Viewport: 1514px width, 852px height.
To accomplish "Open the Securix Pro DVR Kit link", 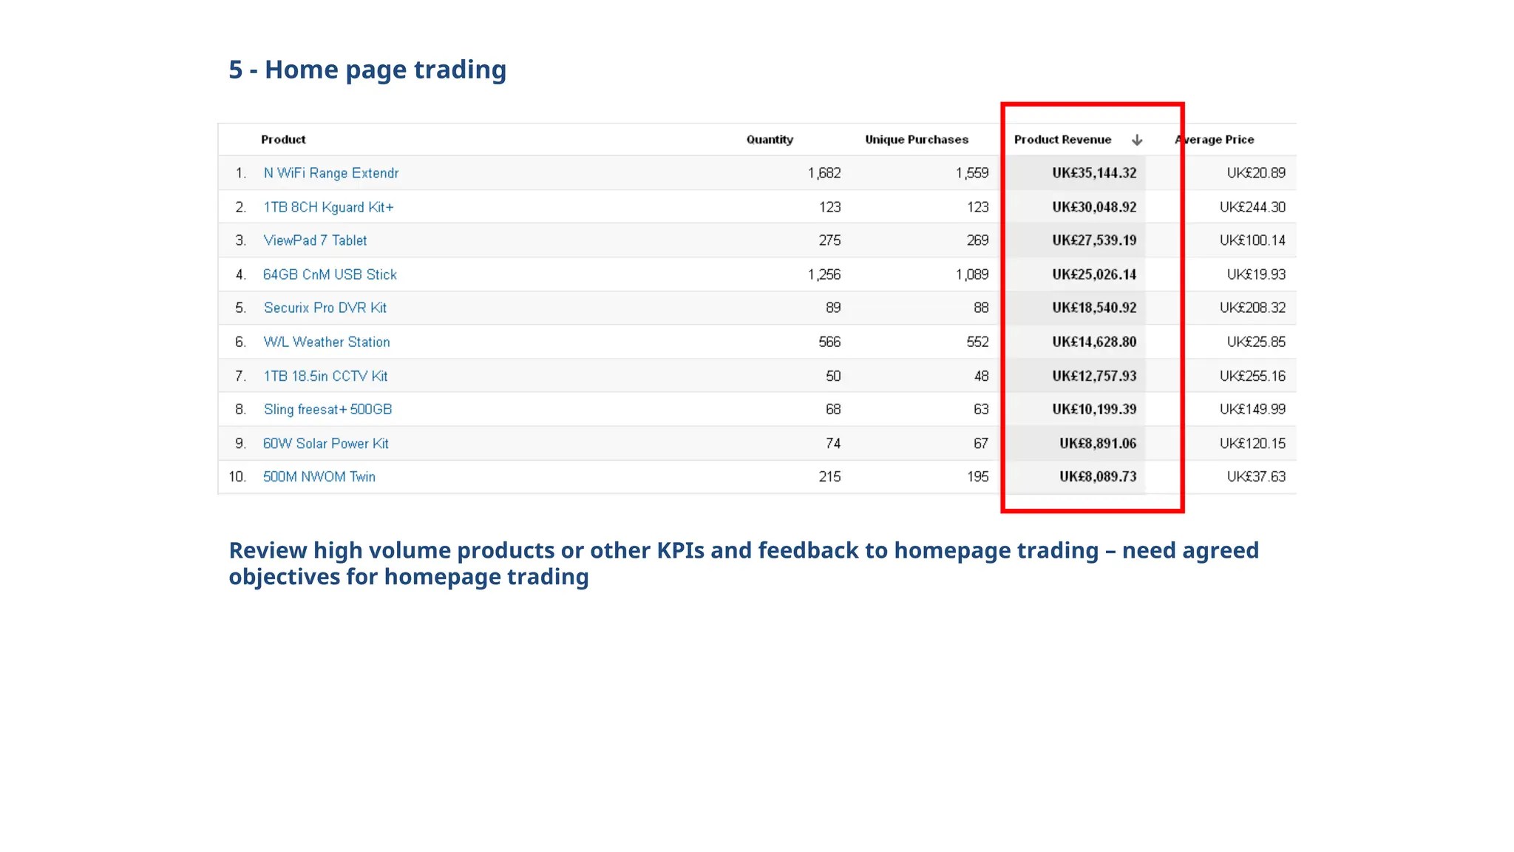I will click(x=325, y=308).
